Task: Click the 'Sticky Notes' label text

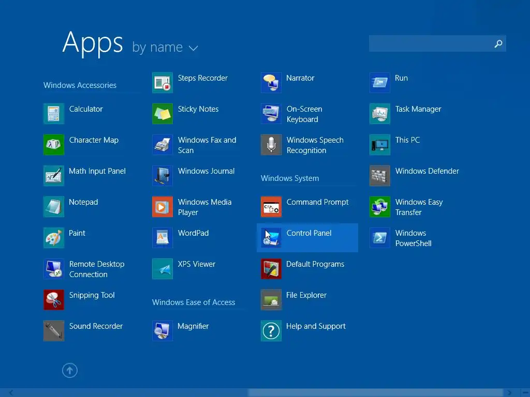Action: point(198,109)
